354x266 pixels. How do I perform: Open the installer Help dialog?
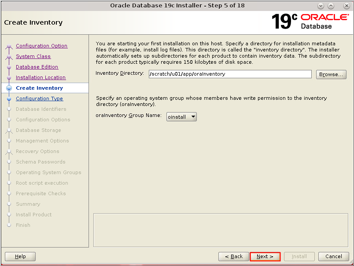(x=20, y=256)
